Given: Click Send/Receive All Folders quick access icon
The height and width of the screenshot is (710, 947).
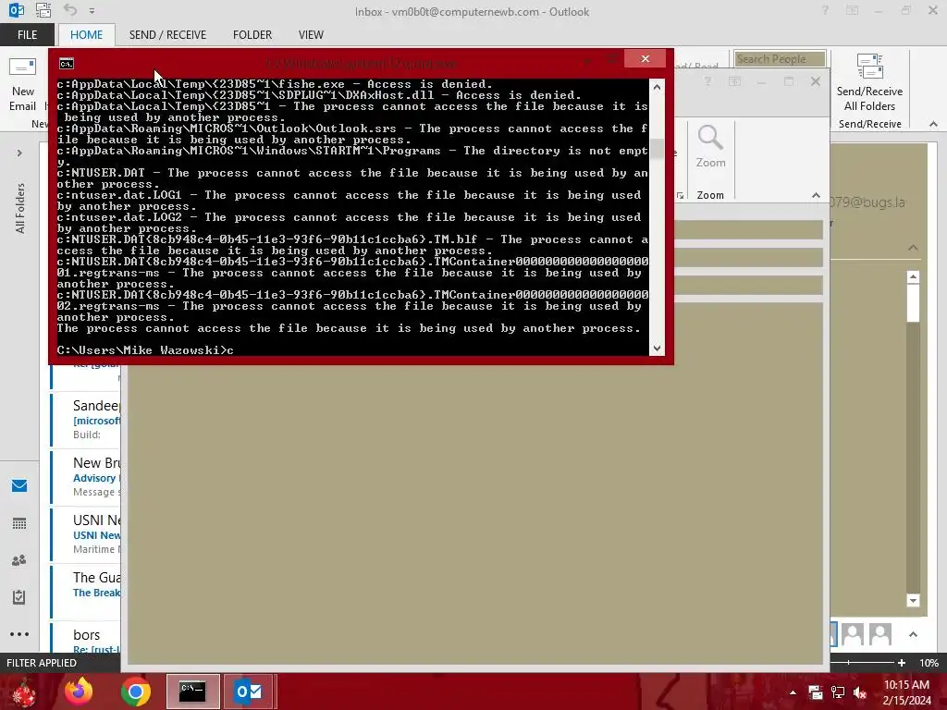Looking at the screenshot, I should pos(43,10).
